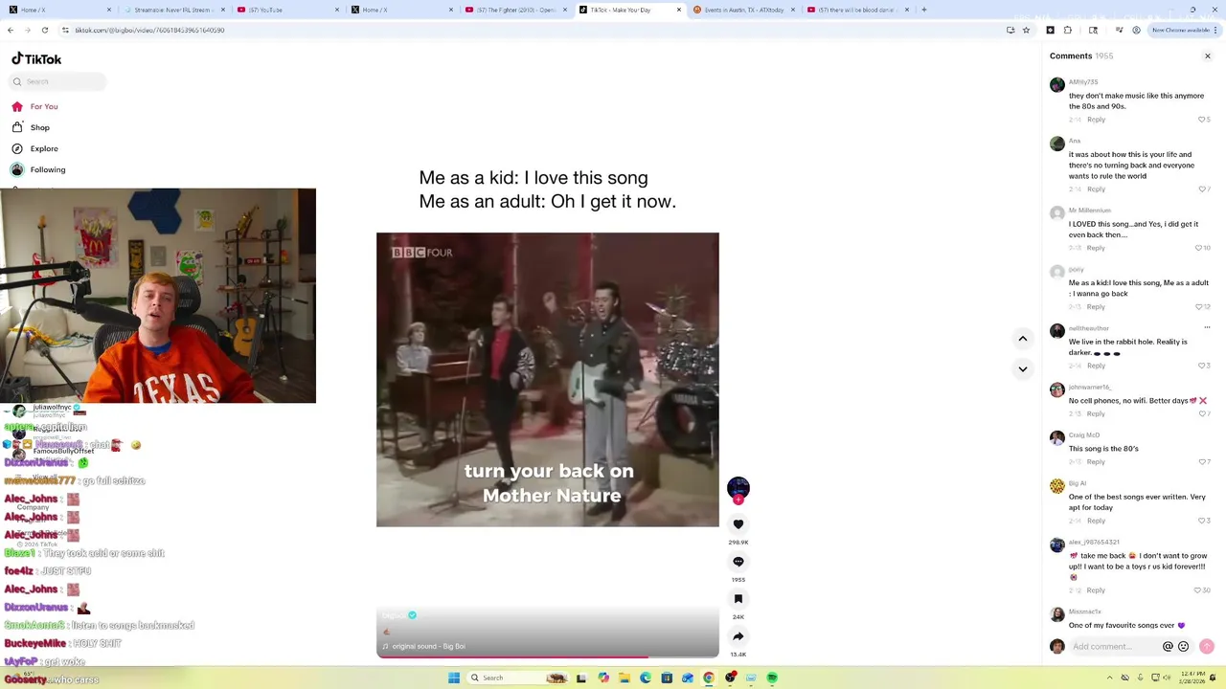Reply to Mr Millennium's comment

[x=1096, y=248]
